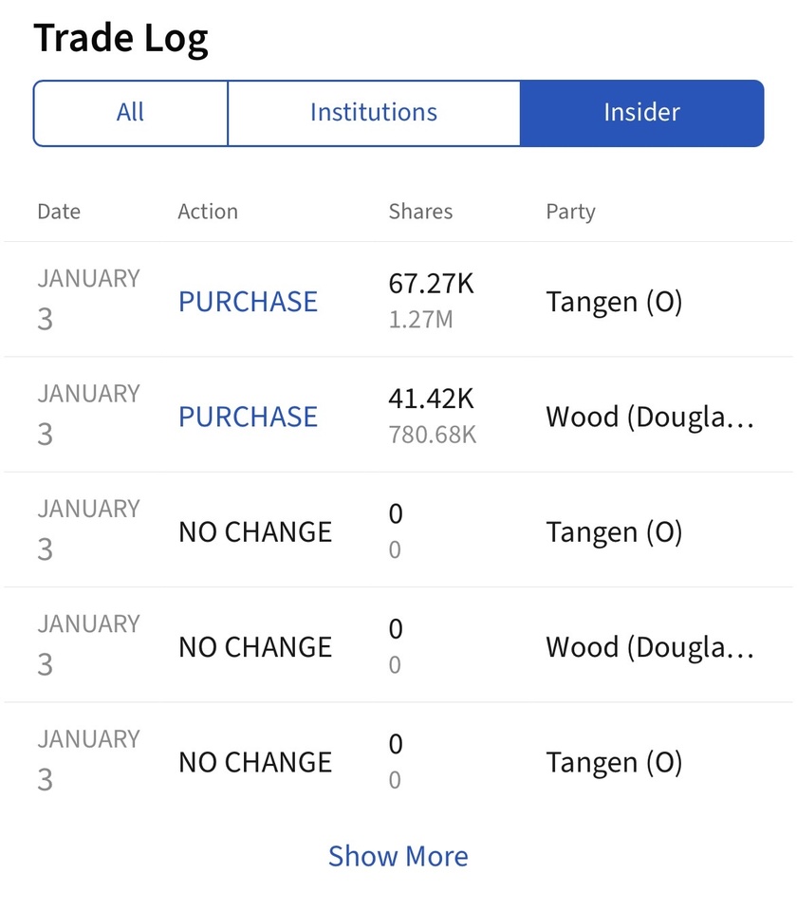Select Wood party in the NO CHANGE row
Image resolution: width=797 pixels, height=911 pixels.
click(x=650, y=647)
